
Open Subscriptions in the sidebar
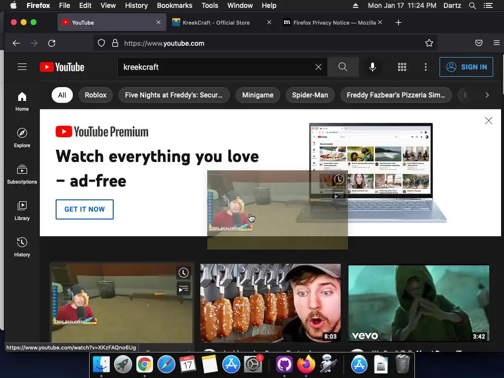tap(22, 174)
